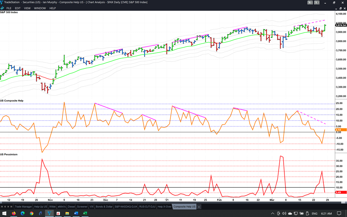This screenshot has height=217, width=347.
Task: Open the ENG language selector
Action: [315, 213]
